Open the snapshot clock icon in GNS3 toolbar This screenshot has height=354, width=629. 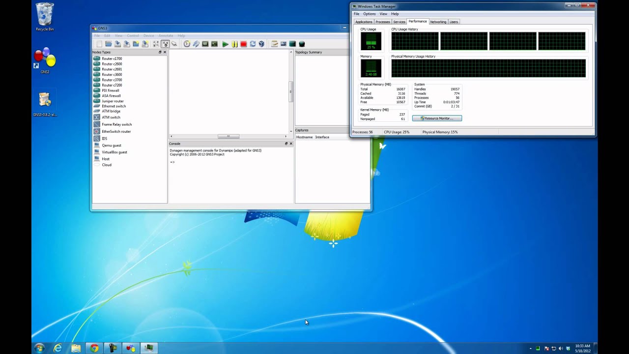[187, 44]
